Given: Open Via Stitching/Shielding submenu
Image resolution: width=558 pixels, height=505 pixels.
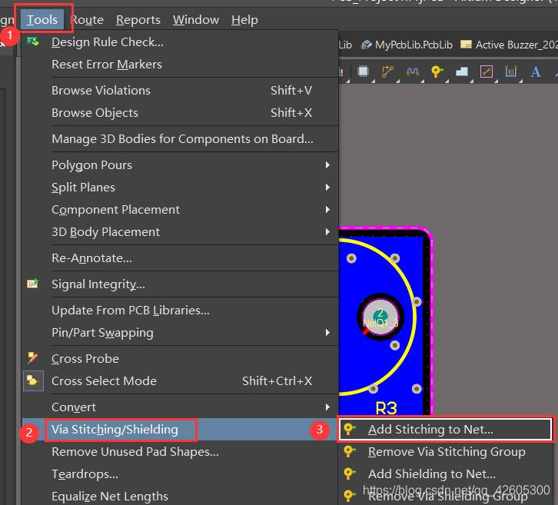Looking at the screenshot, I should point(179,430).
